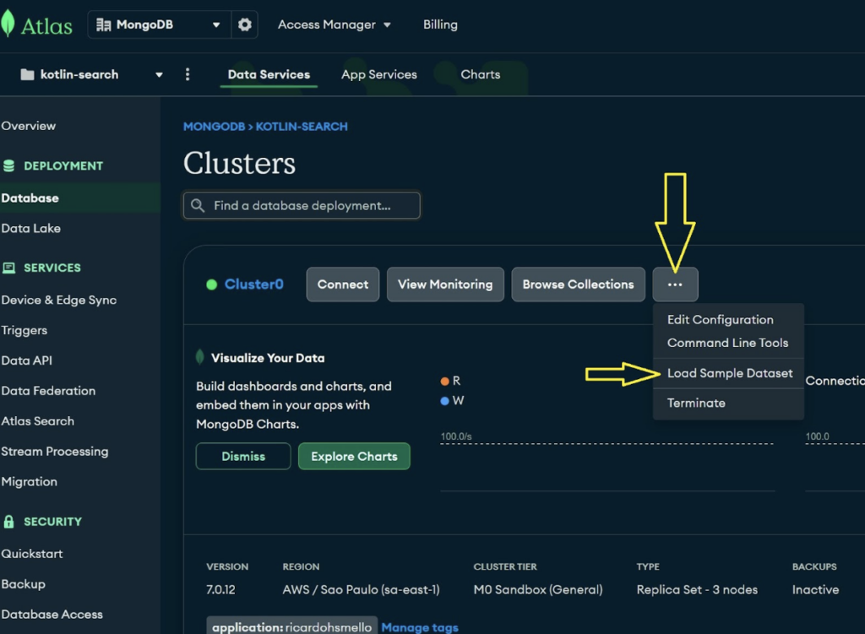The width and height of the screenshot is (865, 634).
Task: Open Atlas Search in the sidebar
Action: [38, 421]
